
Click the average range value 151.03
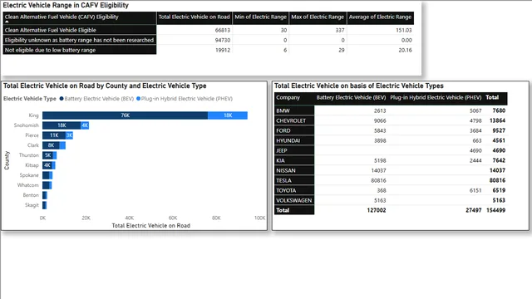pyautogui.click(x=404, y=30)
